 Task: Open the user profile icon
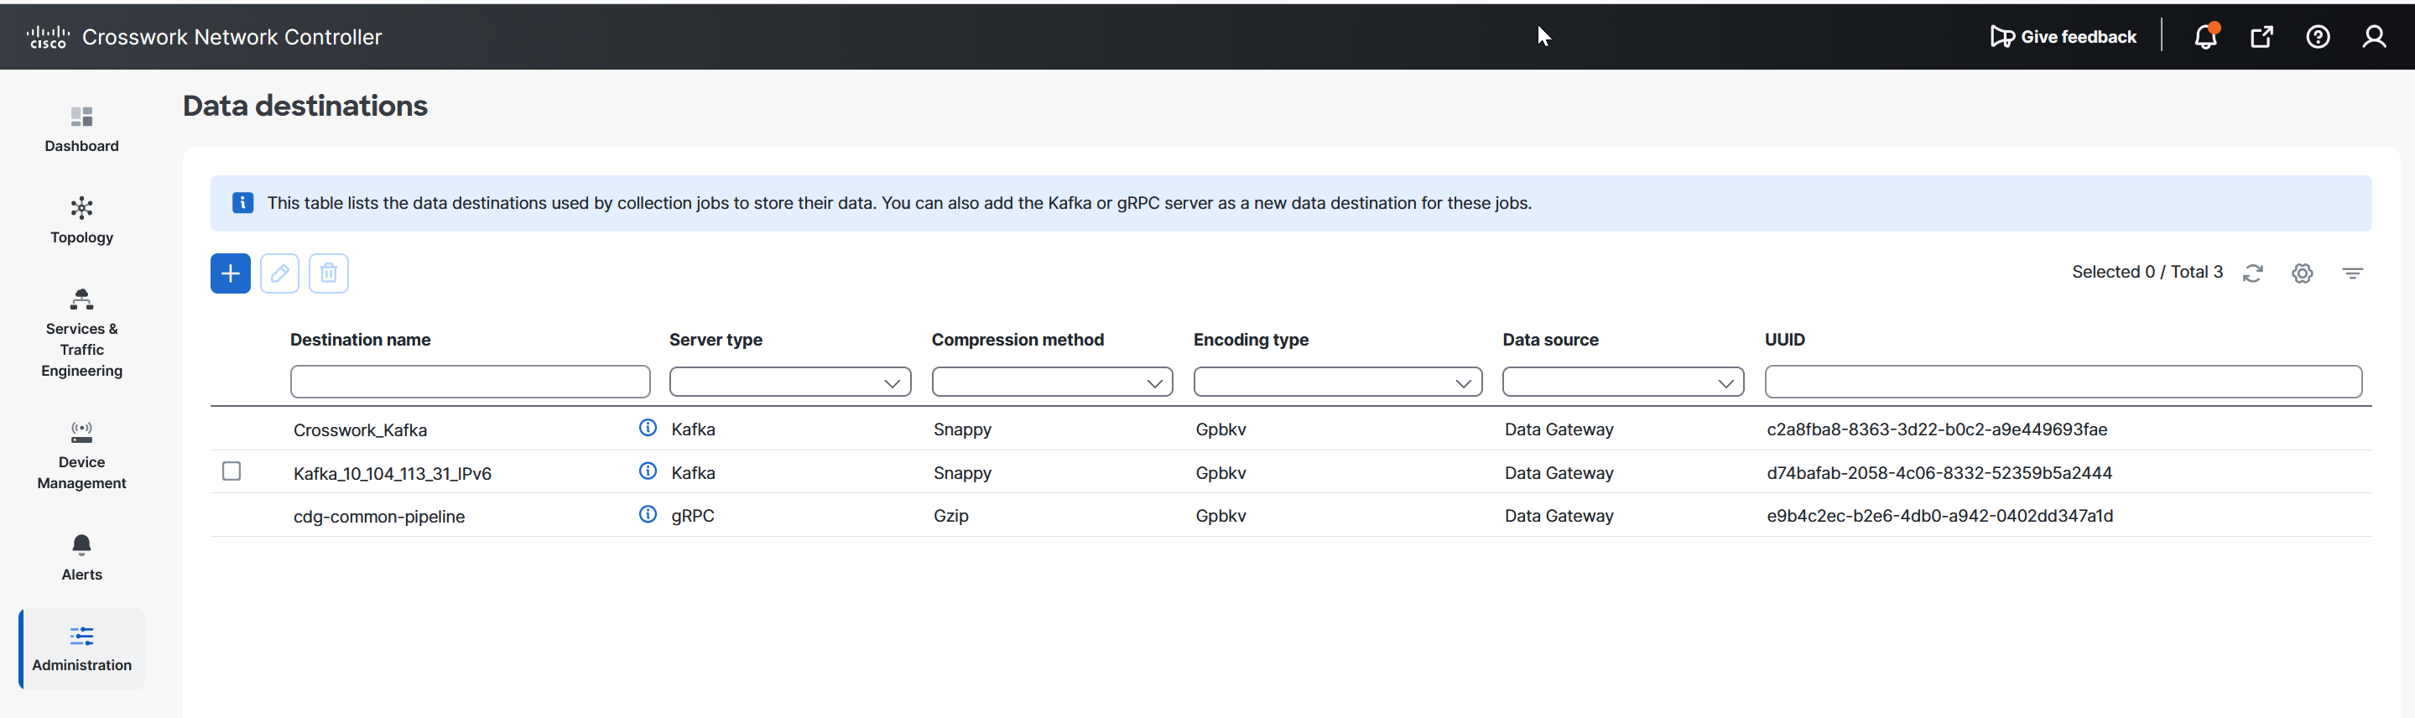coord(2374,37)
